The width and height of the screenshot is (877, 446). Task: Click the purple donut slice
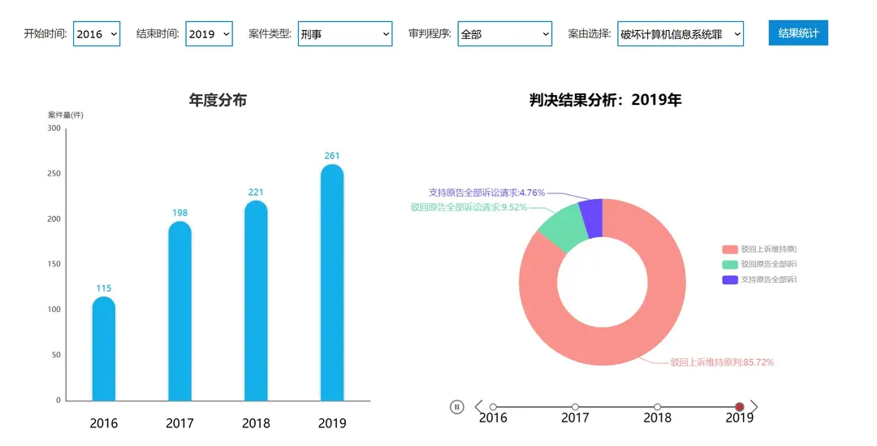[594, 217]
